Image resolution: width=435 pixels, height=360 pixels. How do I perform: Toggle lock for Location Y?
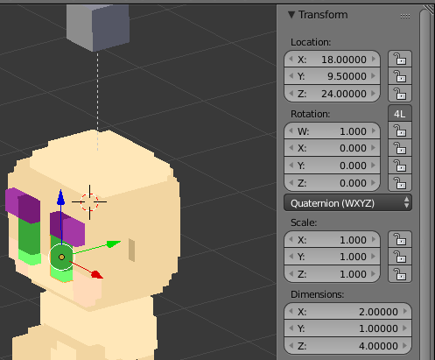click(x=400, y=76)
